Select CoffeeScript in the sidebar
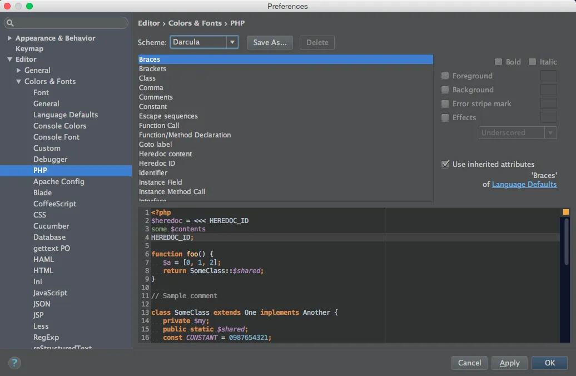Viewport: 576px width, 376px height. click(54, 204)
